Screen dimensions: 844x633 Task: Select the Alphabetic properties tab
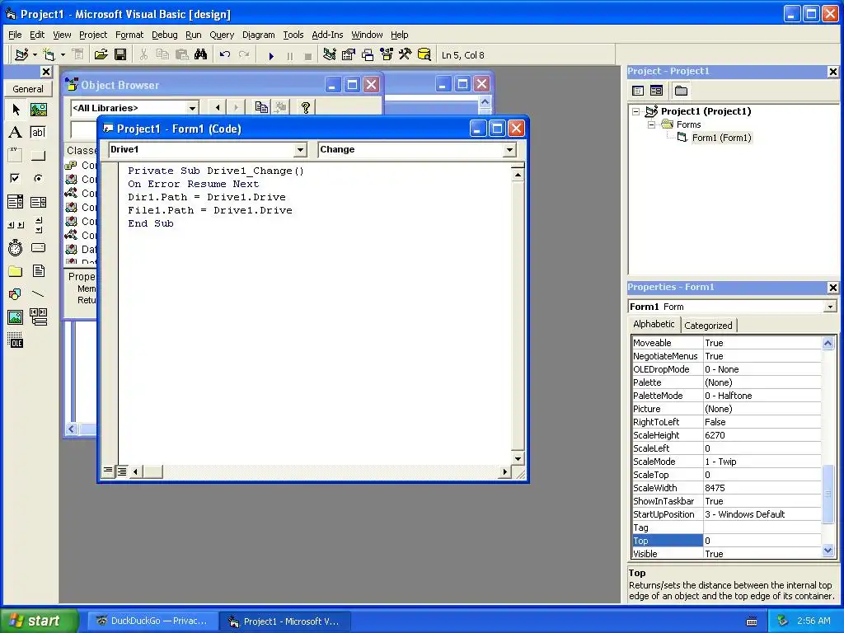[654, 324]
